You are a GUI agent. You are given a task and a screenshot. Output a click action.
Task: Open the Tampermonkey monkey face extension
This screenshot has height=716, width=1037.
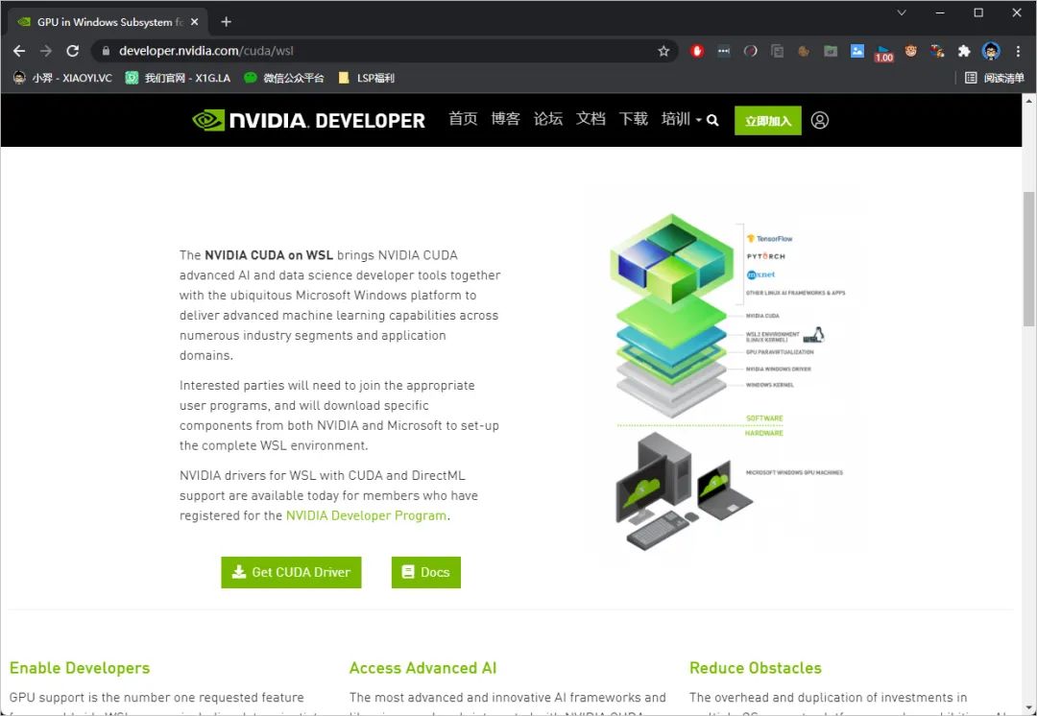point(910,51)
